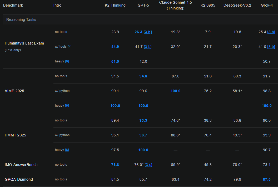Click the GPT-5 GPQA score 85.7
This screenshot has height=187, width=278.
click(x=143, y=179)
